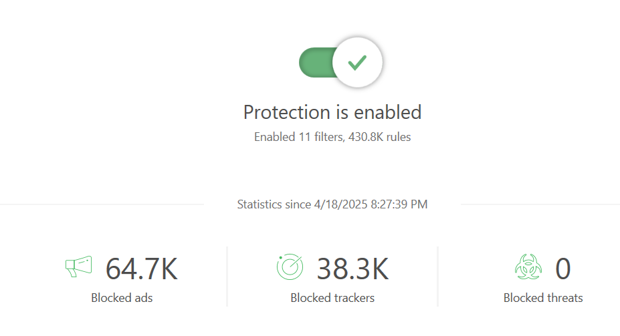The height and width of the screenshot is (336, 620).
Task: Select the 0 blocked threats number
Action: (562, 269)
